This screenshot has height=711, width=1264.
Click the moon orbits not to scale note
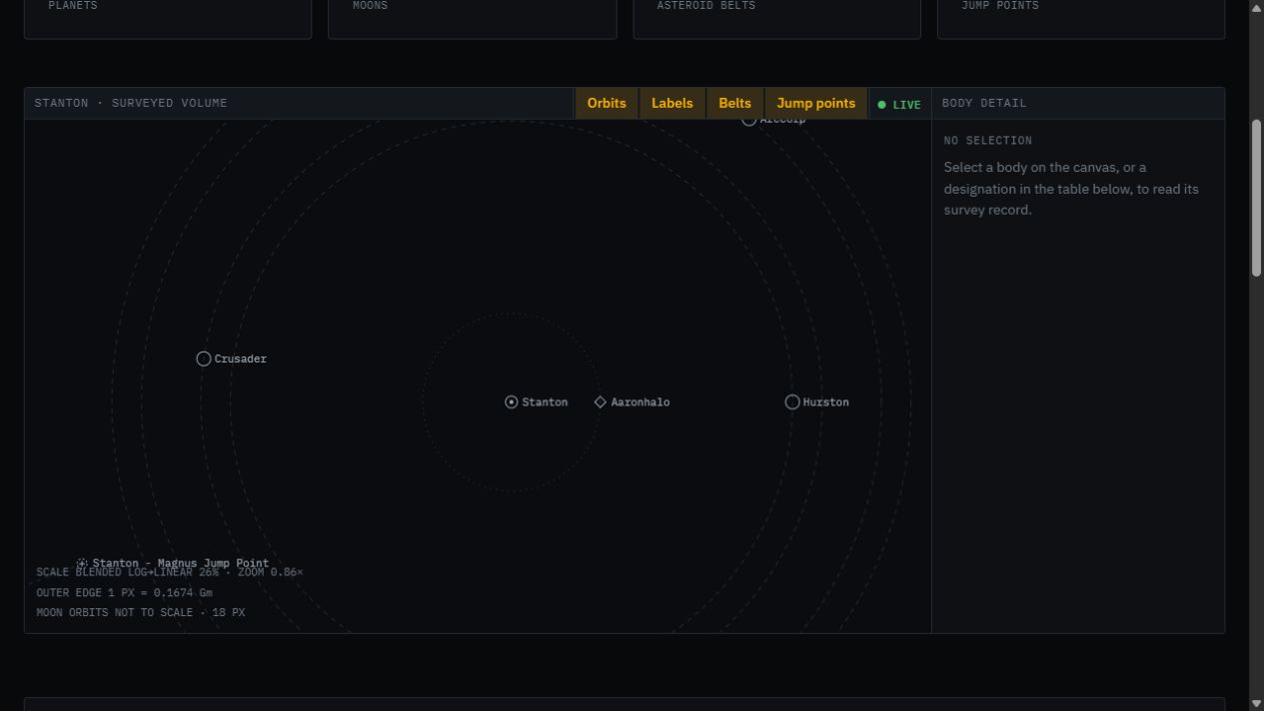pyautogui.click(x=141, y=612)
